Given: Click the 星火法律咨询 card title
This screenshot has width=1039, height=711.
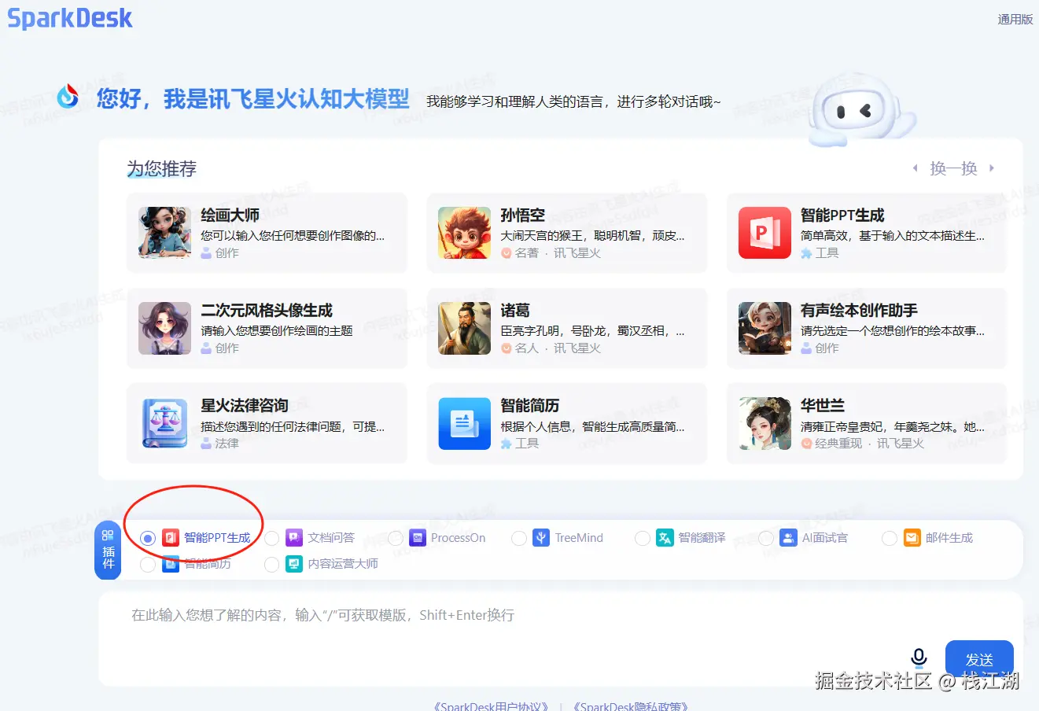Looking at the screenshot, I should [x=245, y=406].
